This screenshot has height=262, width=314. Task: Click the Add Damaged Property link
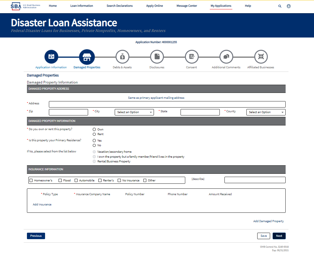coord(268,221)
